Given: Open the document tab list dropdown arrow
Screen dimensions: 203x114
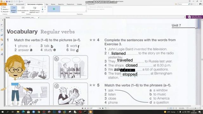Looking at the screenshot, I should (185, 17).
